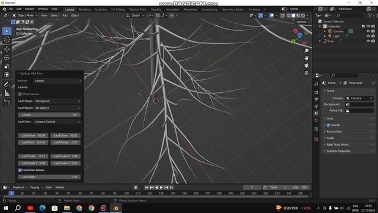This screenshot has height=213, width=378.
Task: Open the Output properties tab
Action: point(317,99)
